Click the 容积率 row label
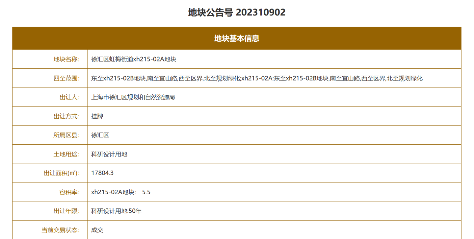This screenshot has width=474, height=239. point(71,192)
